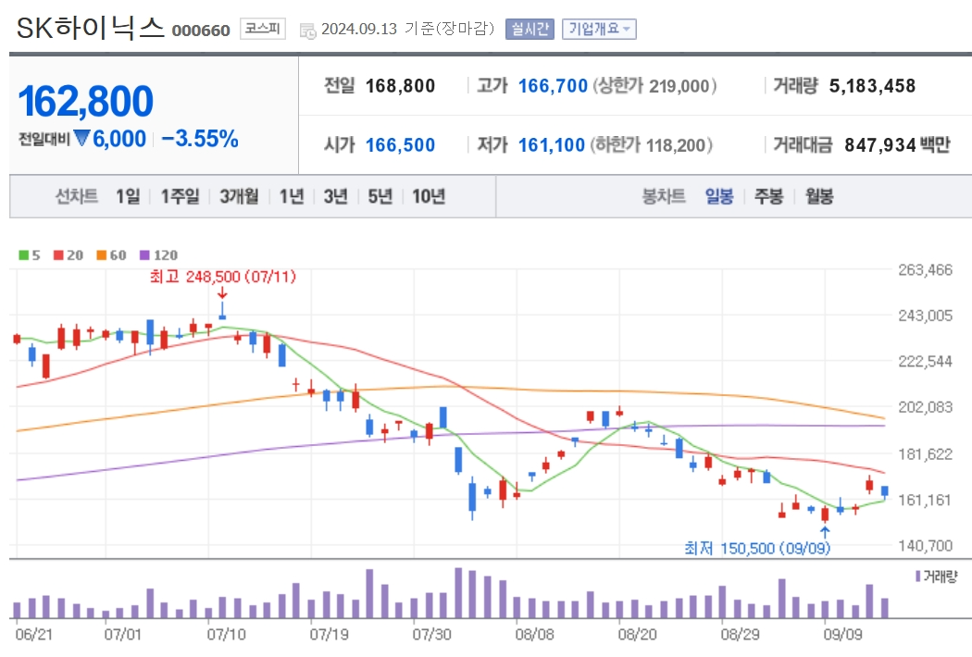Image resolution: width=972 pixels, height=657 pixels.
Task: Switch to 주봉 weekly candle chart
Action: (768, 196)
